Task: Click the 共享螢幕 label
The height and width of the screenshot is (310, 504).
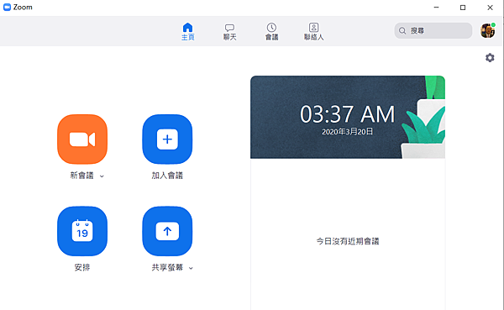Action: (167, 267)
